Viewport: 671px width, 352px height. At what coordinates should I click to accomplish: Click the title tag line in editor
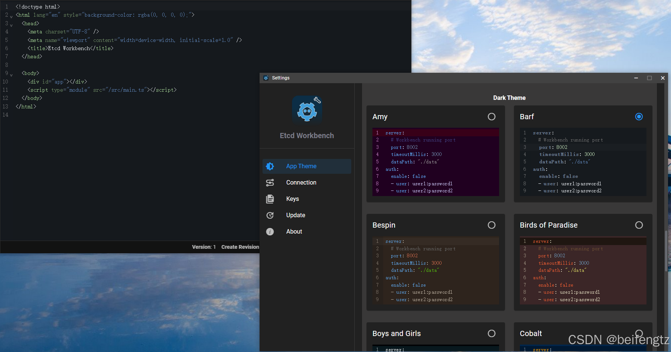[71, 48]
